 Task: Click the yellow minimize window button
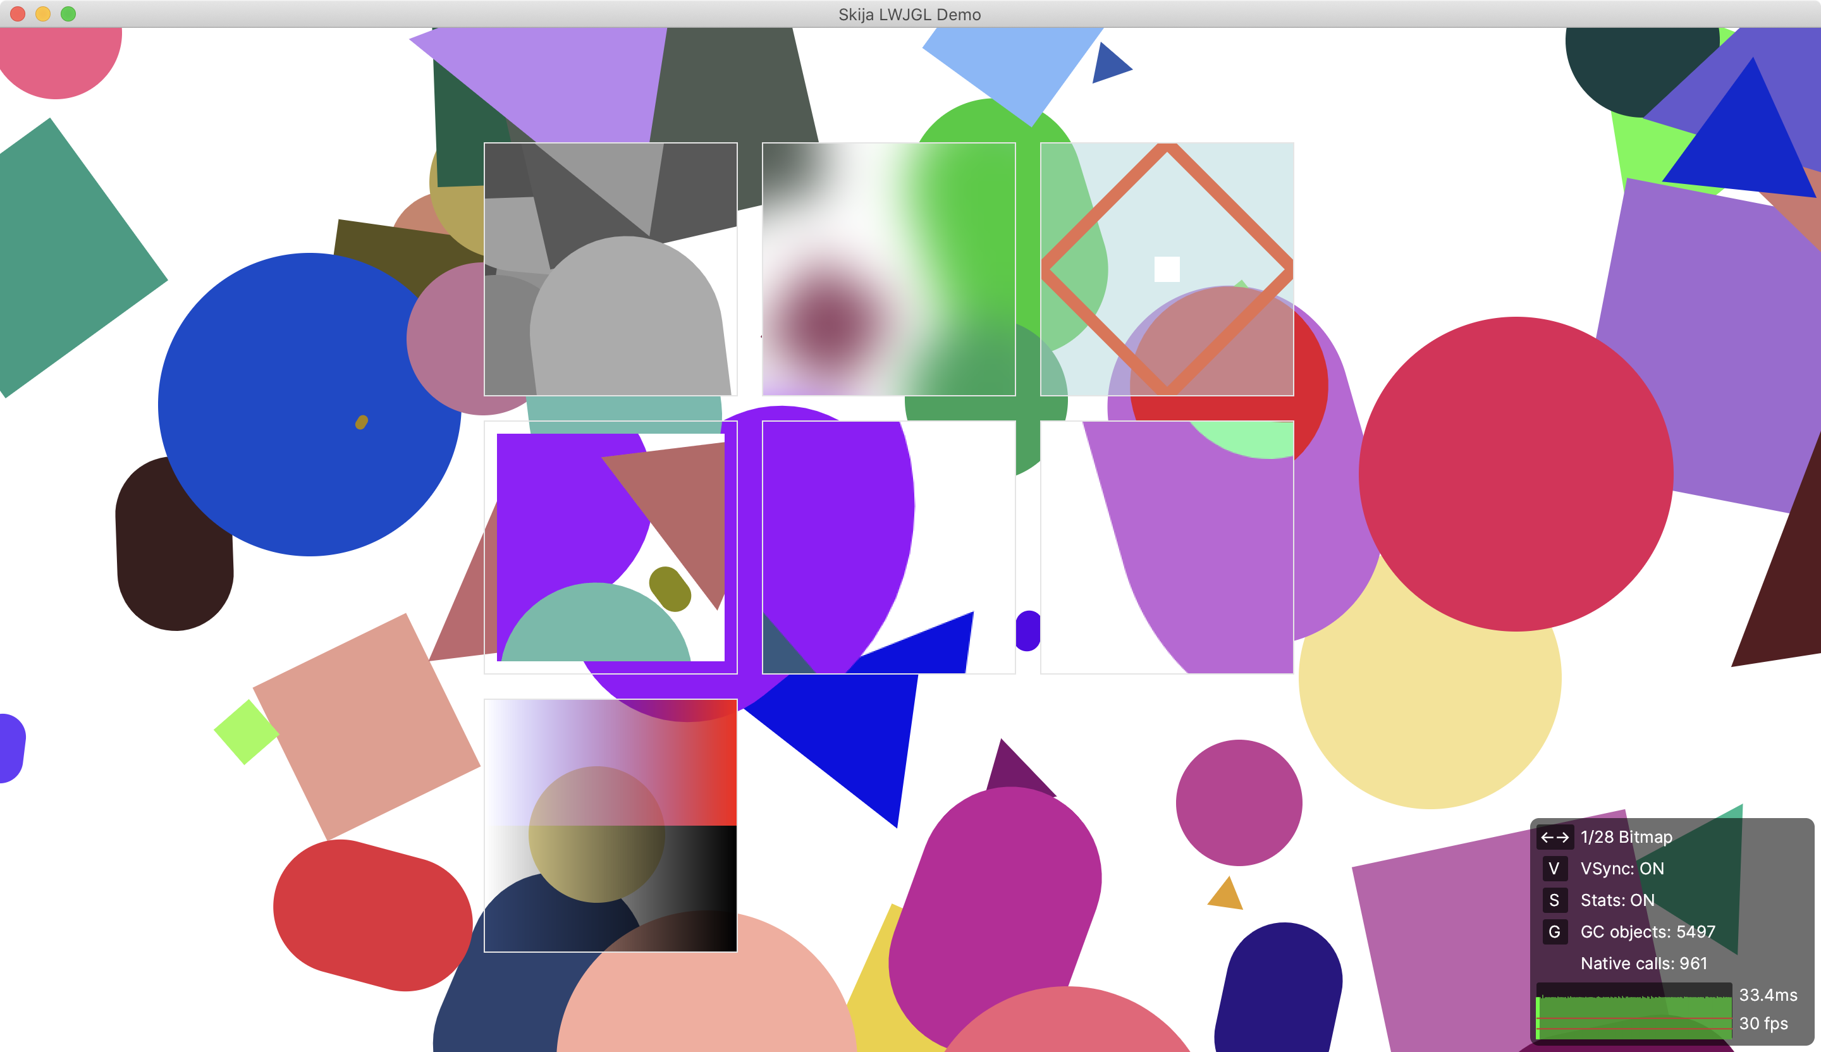(42, 14)
